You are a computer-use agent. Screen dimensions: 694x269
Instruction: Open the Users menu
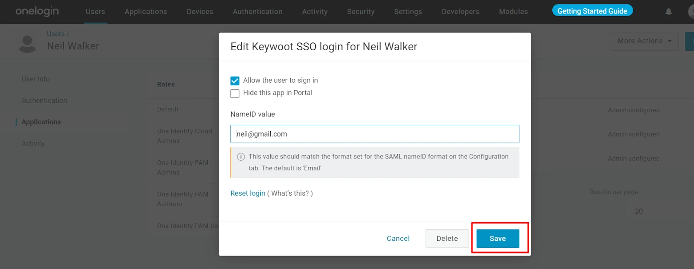coord(95,12)
